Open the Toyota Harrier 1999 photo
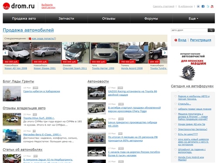The height and width of the screenshot is (163, 218). click(104, 53)
